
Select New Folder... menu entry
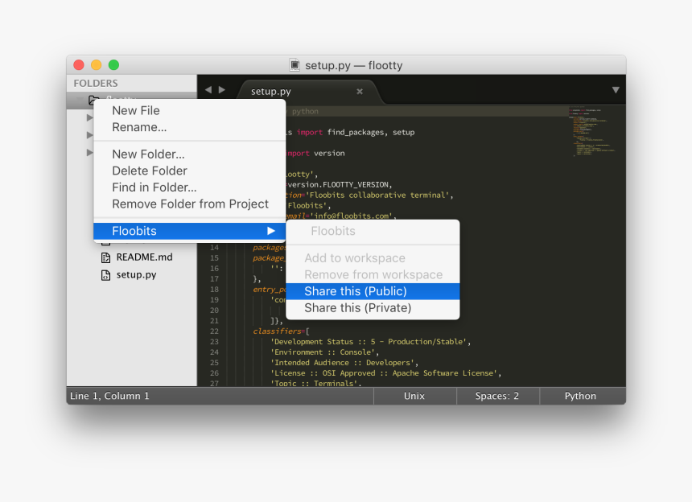point(189,154)
